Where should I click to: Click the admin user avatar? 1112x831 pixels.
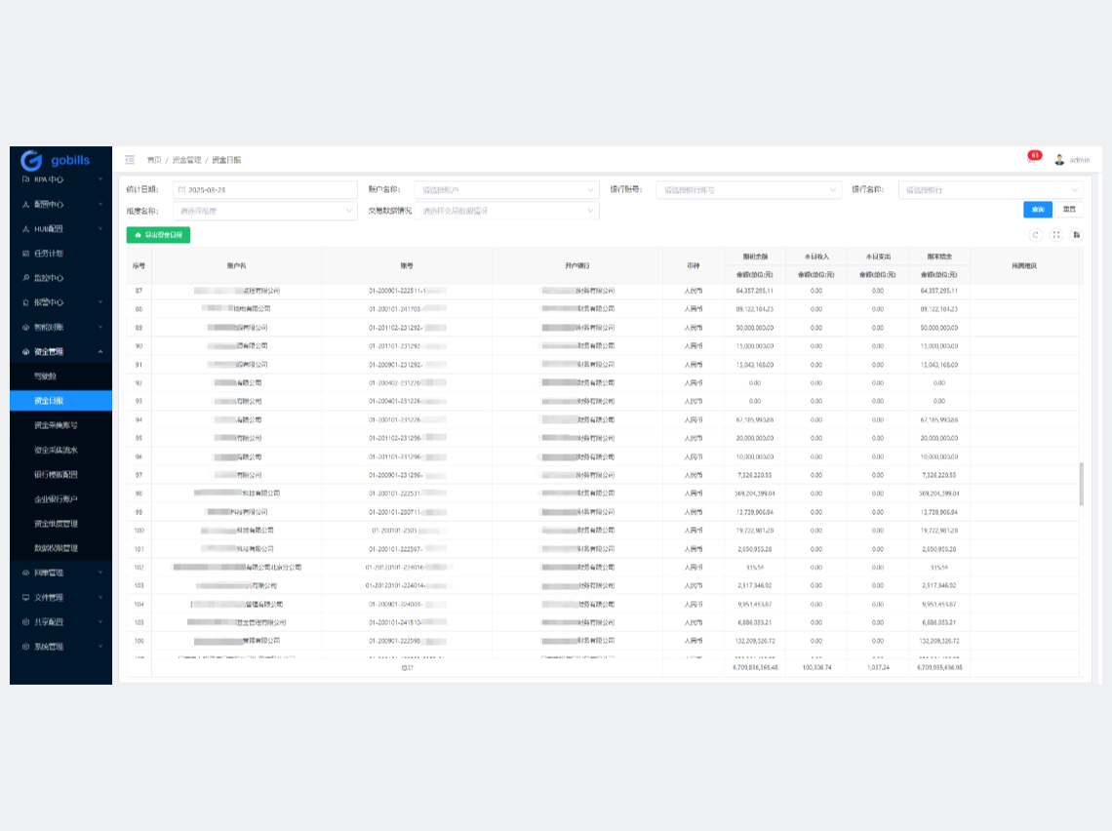pyautogui.click(x=1059, y=160)
